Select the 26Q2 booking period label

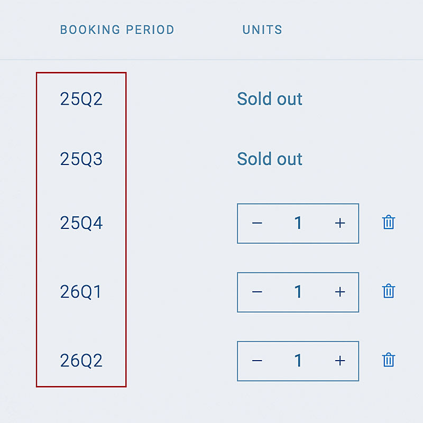click(x=81, y=361)
